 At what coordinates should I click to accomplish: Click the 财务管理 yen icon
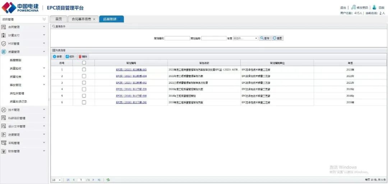pos(4,151)
